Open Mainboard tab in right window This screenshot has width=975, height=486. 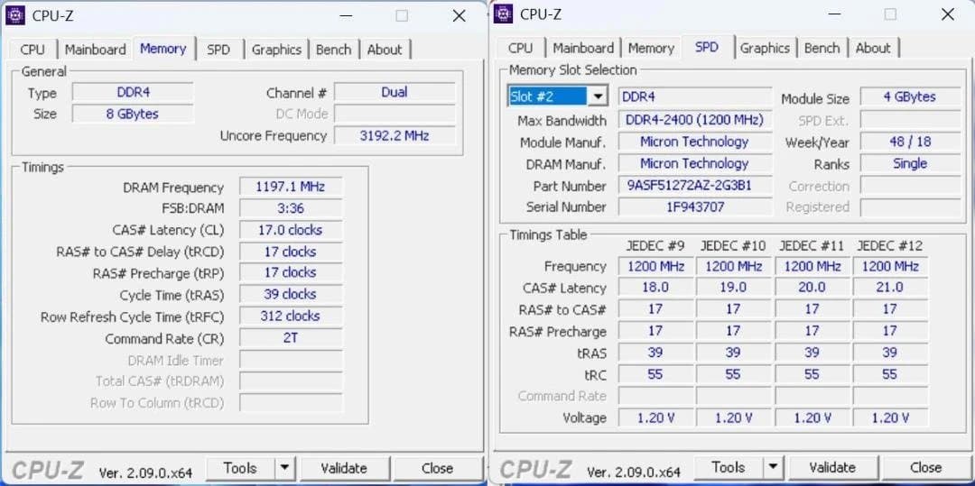(583, 49)
